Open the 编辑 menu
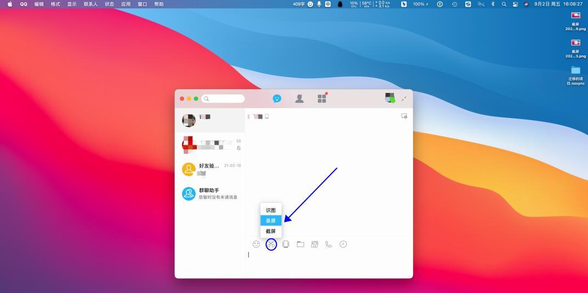This screenshot has height=293, width=588. [39, 4]
